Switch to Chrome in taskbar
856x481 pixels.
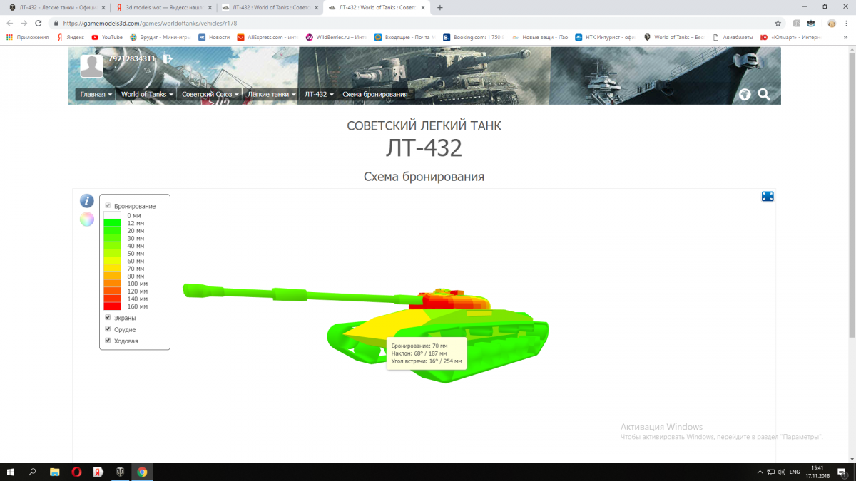(142, 472)
